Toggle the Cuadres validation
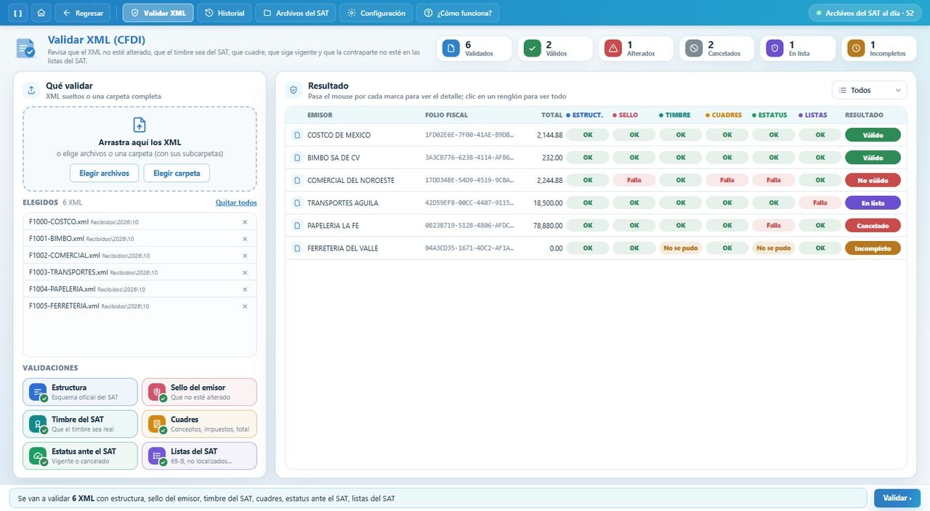Image resolution: width=930 pixels, height=511 pixels. pos(199,424)
